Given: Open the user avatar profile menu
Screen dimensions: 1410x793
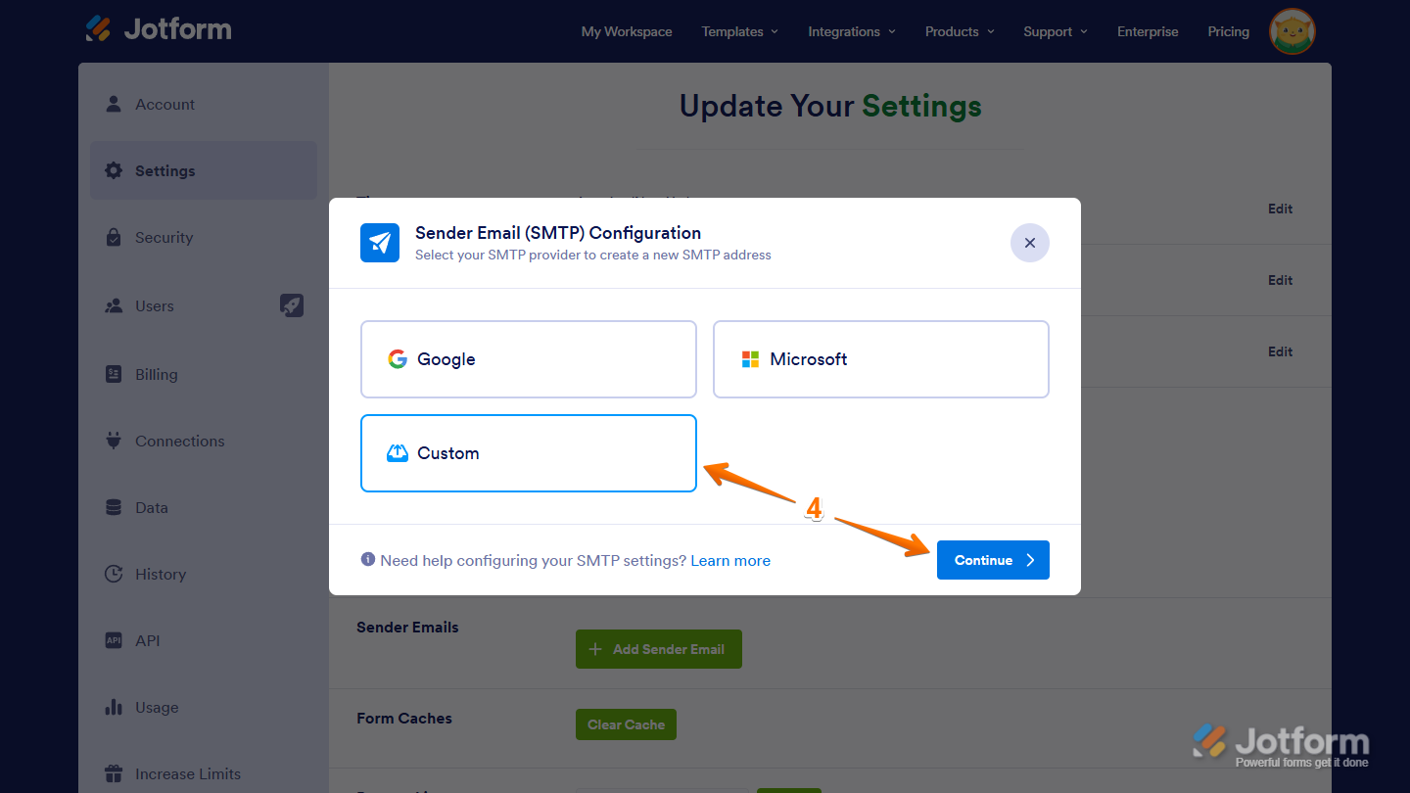Looking at the screenshot, I should coord(1292,31).
